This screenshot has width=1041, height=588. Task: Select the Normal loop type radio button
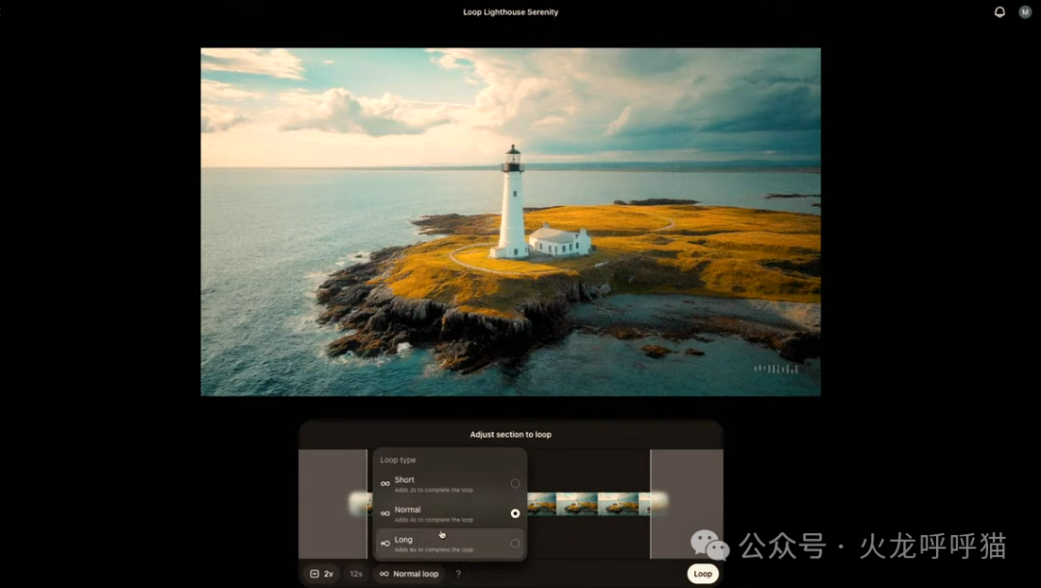point(515,514)
